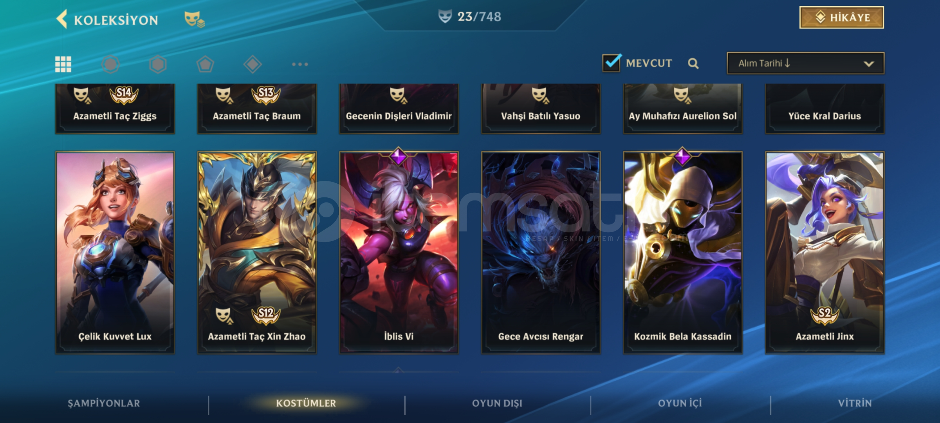Open the Kozmik Bela Kassadin skin
940x423 pixels.
[x=683, y=253]
